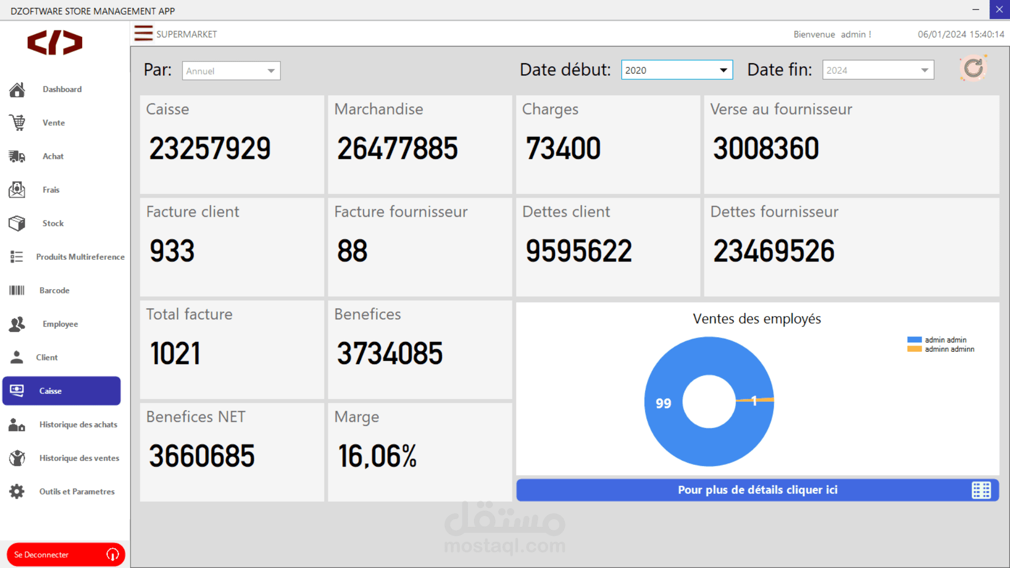Click the Frais receipt icon
1010x568 pixels.
click(17, 190)
